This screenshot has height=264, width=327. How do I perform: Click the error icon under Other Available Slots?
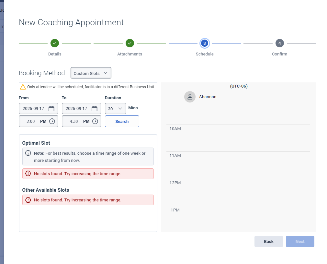click(x=28, y=200)
